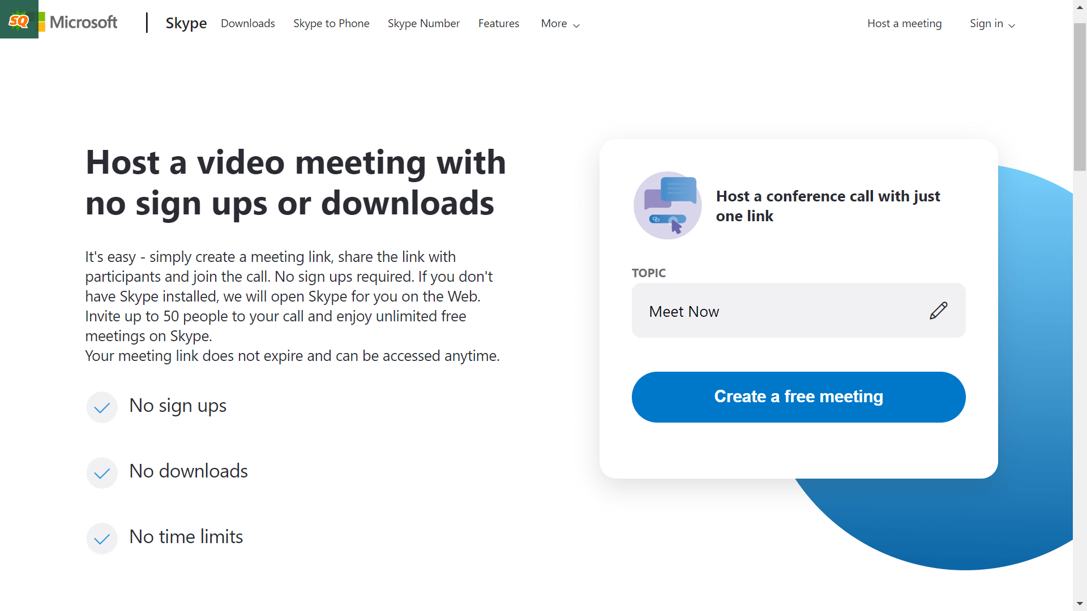Click the 'No downloads' text
The width and height of the screenshot is (1087, 611).
point(189,471)
